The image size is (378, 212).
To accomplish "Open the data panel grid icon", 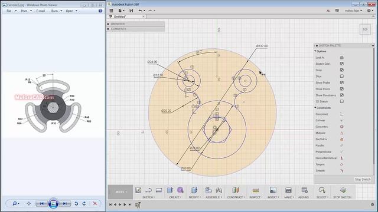I will (x=112, y=11).
